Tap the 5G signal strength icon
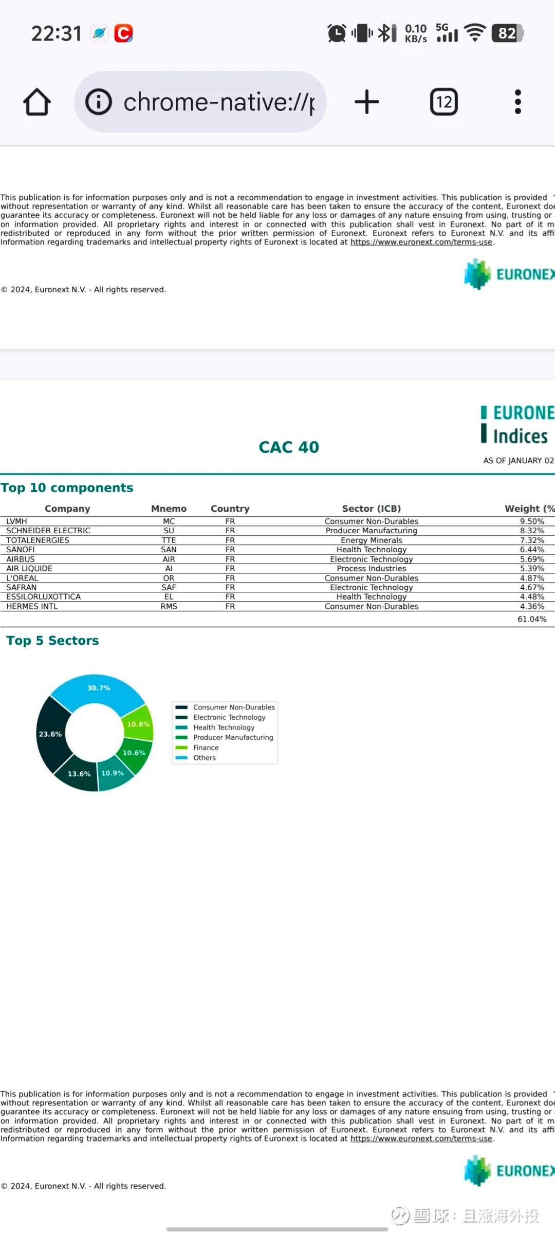The image size is (555, 1233). [447, 33]
